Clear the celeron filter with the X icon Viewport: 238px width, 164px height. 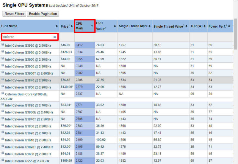tap(55, 37)
